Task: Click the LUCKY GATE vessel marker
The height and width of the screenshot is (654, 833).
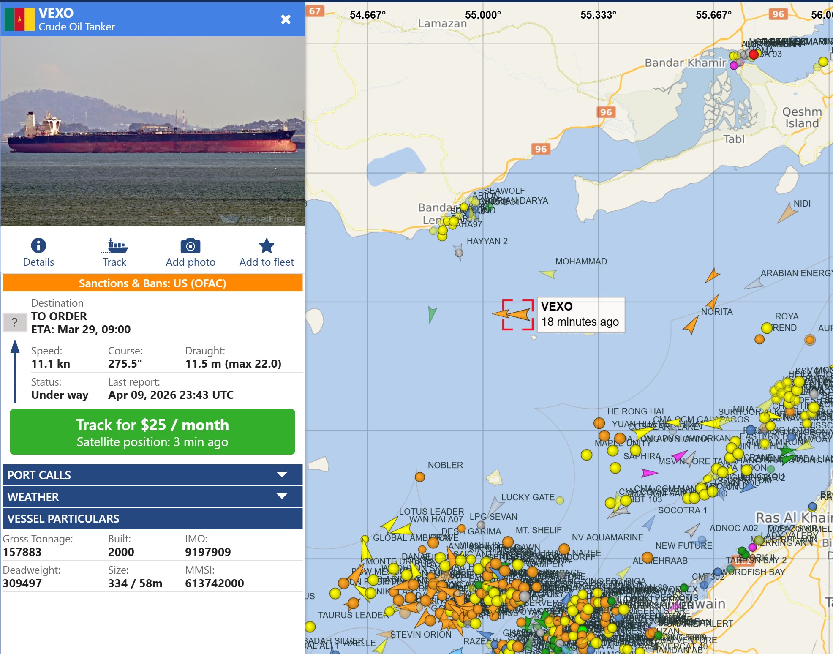Action: [x=560, y=501]
